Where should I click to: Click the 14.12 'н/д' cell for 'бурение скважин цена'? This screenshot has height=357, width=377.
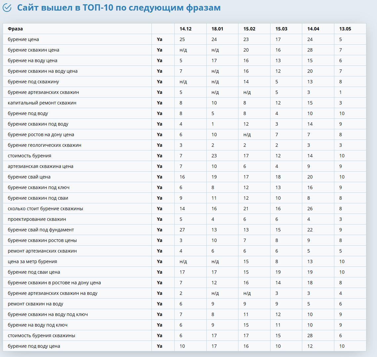(x=183, y=50)
